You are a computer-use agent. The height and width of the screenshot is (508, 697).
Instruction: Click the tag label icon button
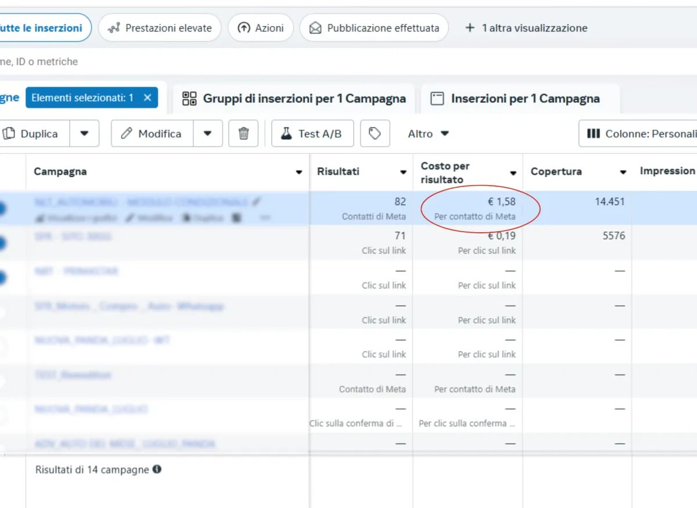point(375,134)
